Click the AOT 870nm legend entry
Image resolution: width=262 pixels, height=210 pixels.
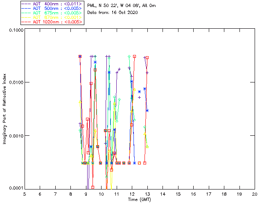point(52,17)
